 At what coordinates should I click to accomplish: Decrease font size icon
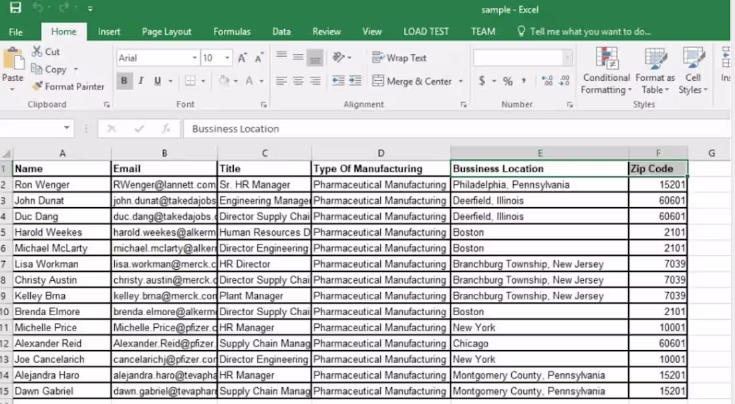coord(259,57)
